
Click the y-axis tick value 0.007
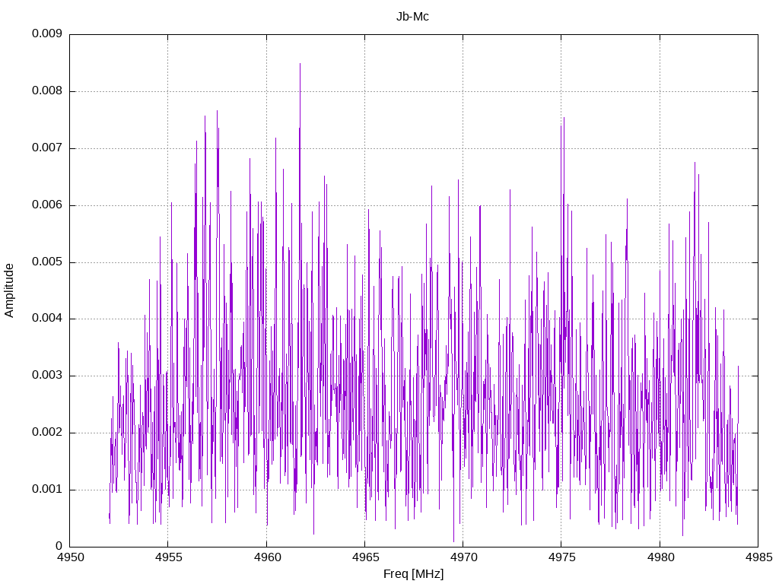point(46,148)
